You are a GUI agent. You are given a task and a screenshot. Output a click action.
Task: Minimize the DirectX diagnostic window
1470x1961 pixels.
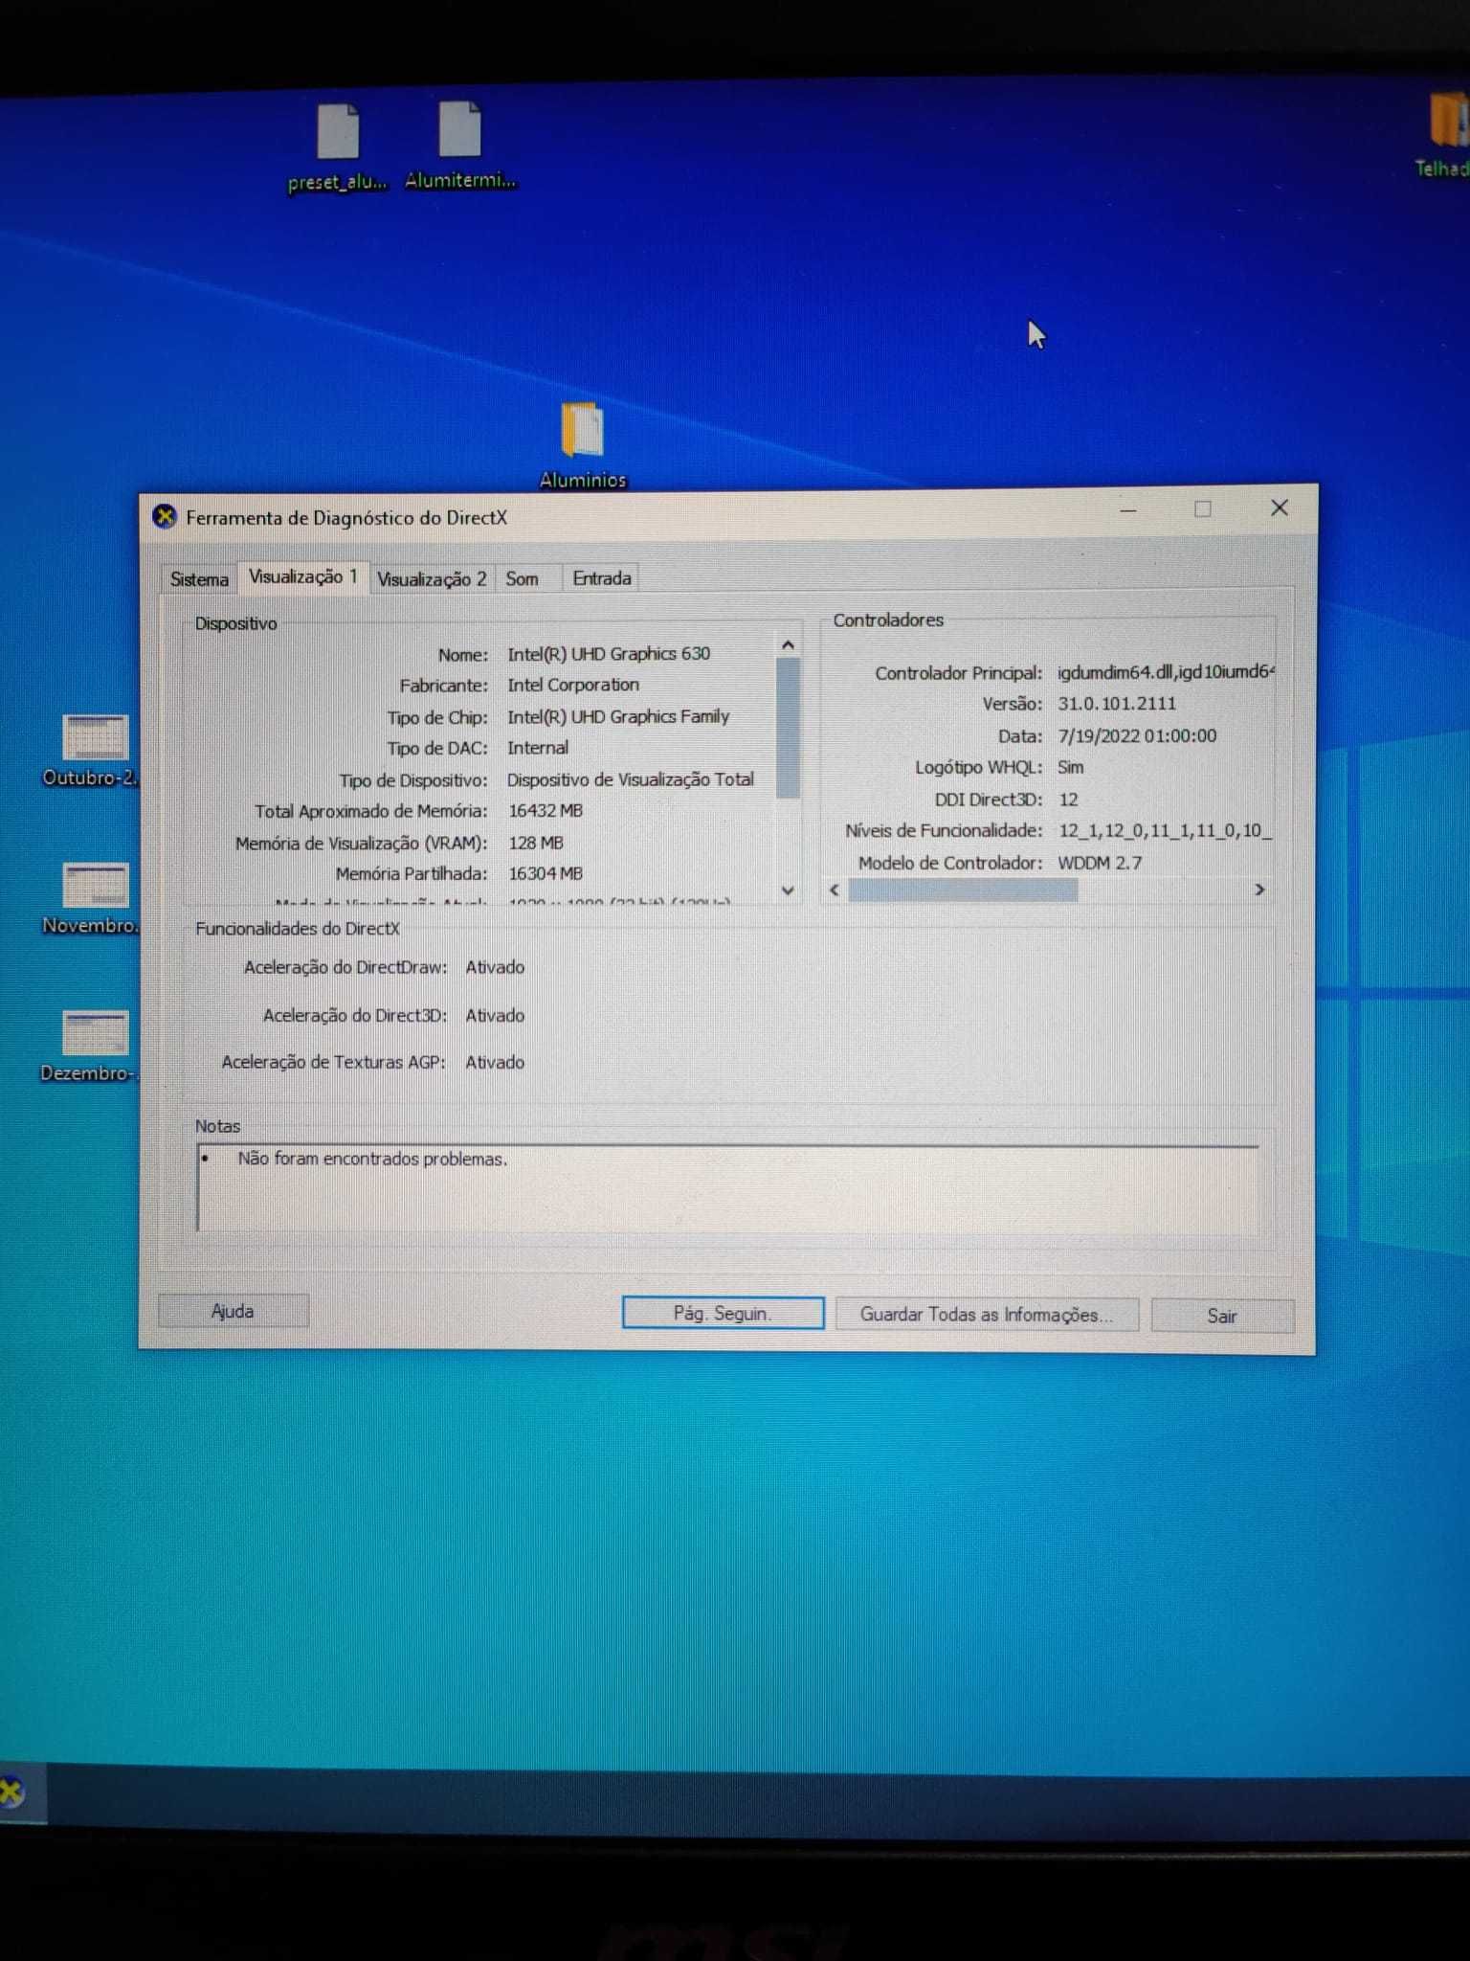(1128, 510)
